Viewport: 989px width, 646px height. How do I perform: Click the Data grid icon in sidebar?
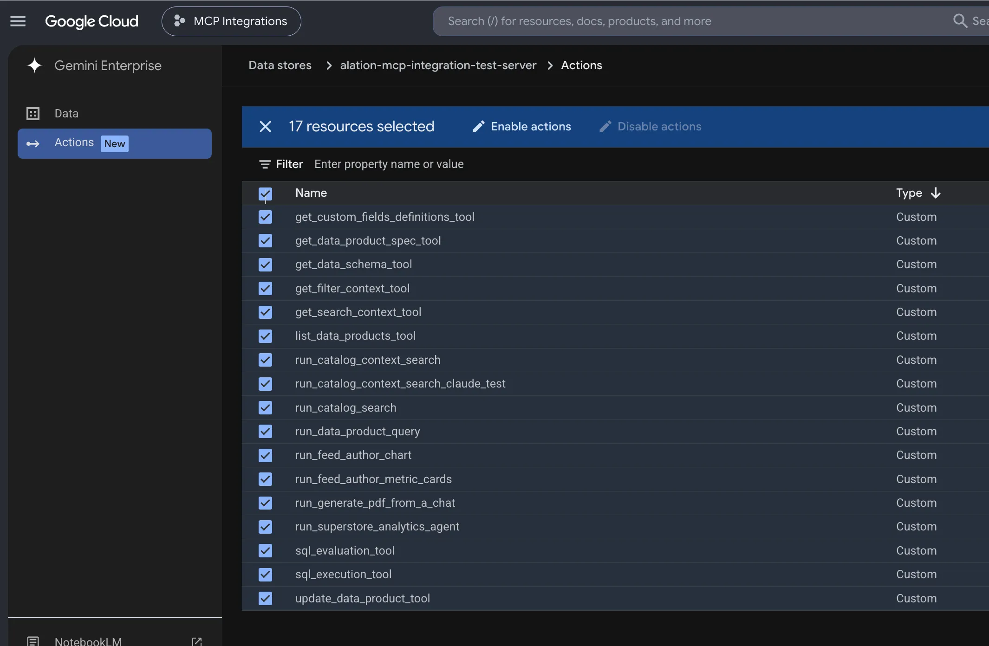pos(33,114)
